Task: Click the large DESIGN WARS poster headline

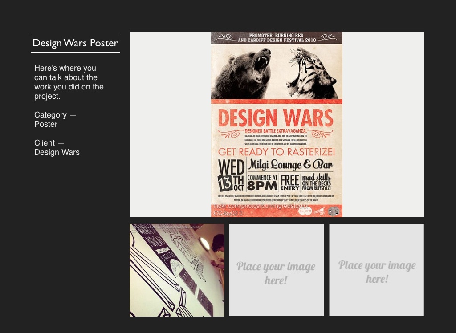Action: (276, 118)
